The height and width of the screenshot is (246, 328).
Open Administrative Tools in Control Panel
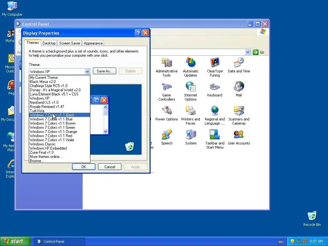tap(167, 67)
